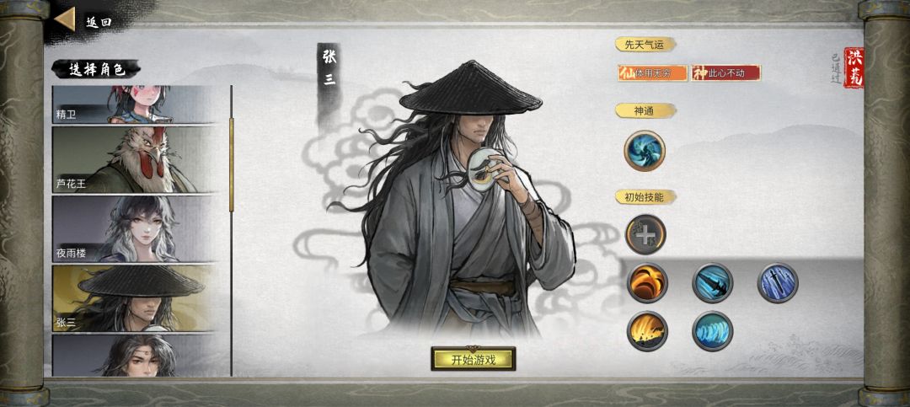The height and width of the screenshot is (407, 910).
Task: Choose the 芦花王 rooster character
Action: [x=133, y=159]
